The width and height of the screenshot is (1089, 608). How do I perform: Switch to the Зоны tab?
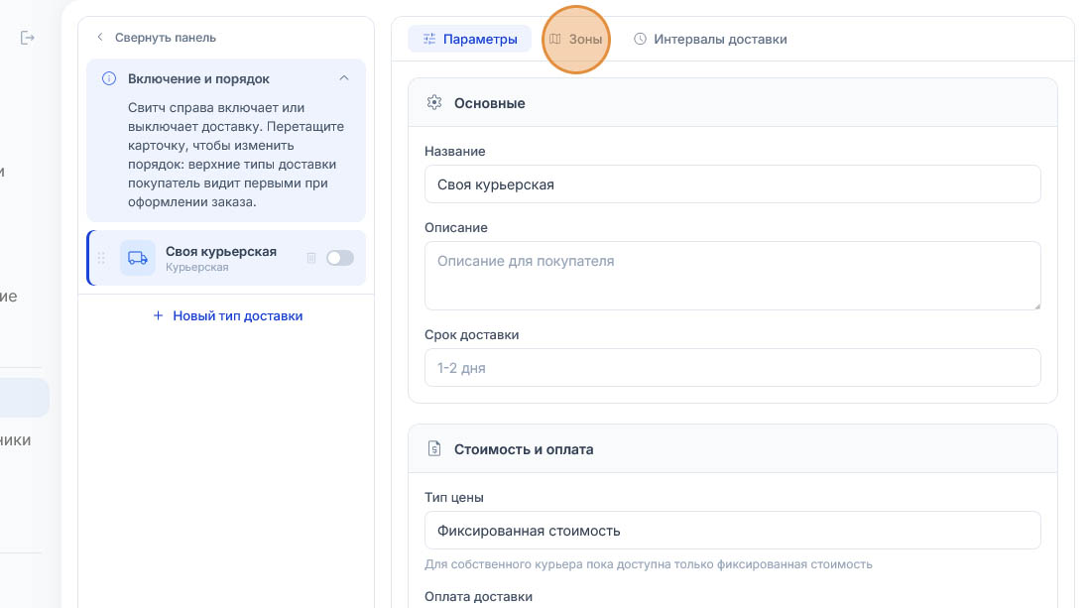coord(576,39)
